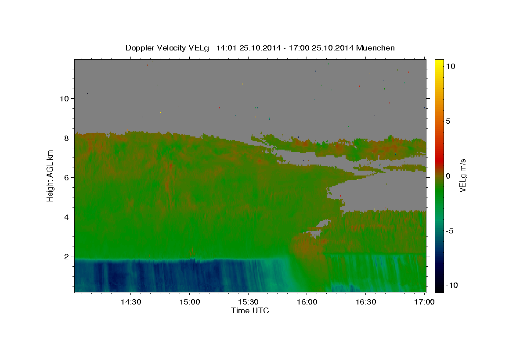This screenshot has height=351, width=527.
Task: Click the colorbar value -10 label
Action: pos(451,286)
